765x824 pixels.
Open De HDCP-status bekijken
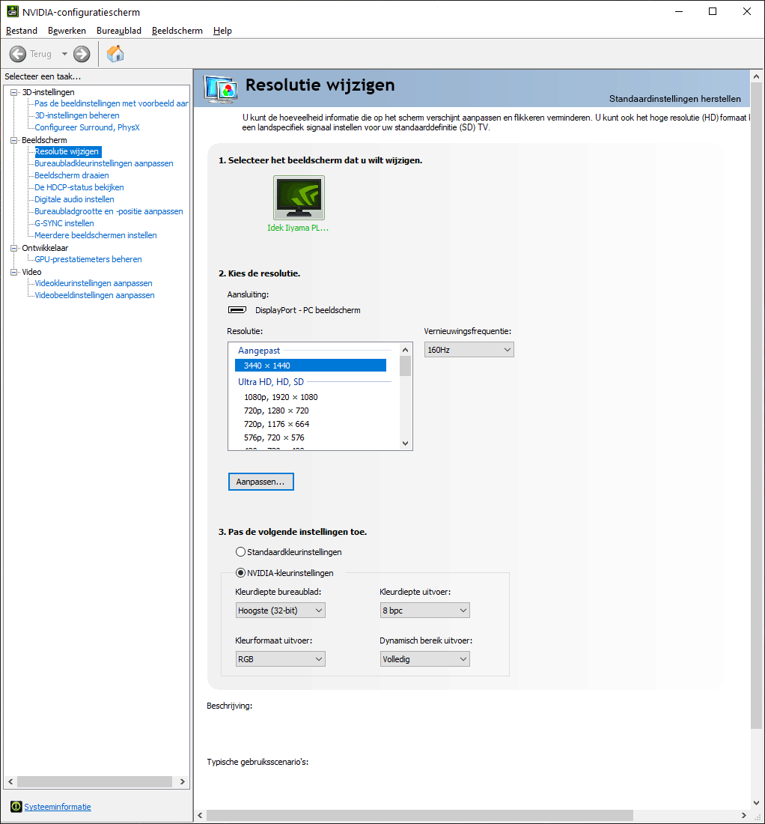(x=79, y=187)
